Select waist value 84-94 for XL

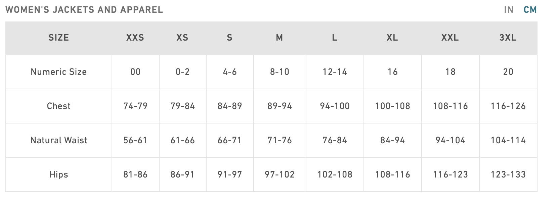pos(392,140)
